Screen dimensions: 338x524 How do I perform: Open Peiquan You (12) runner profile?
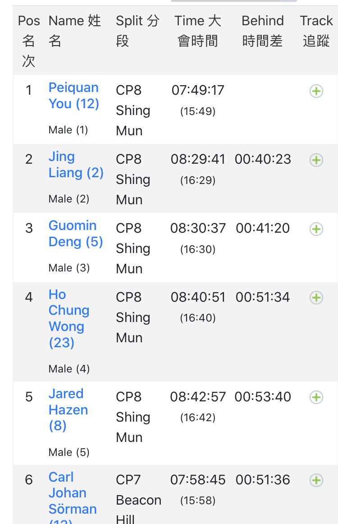click(74, 96)
